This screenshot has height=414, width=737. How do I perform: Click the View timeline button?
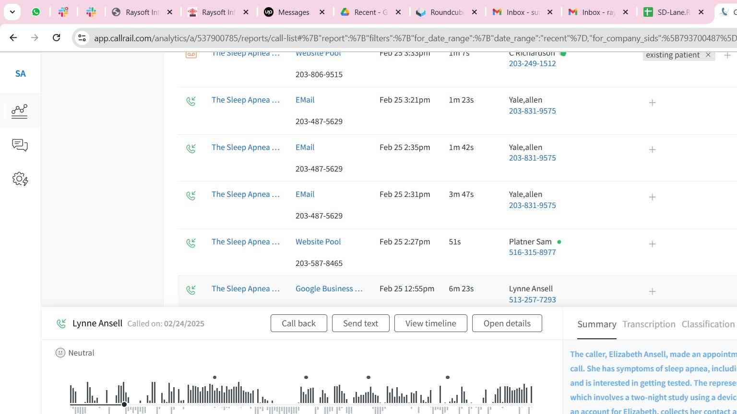coord(430,323)
